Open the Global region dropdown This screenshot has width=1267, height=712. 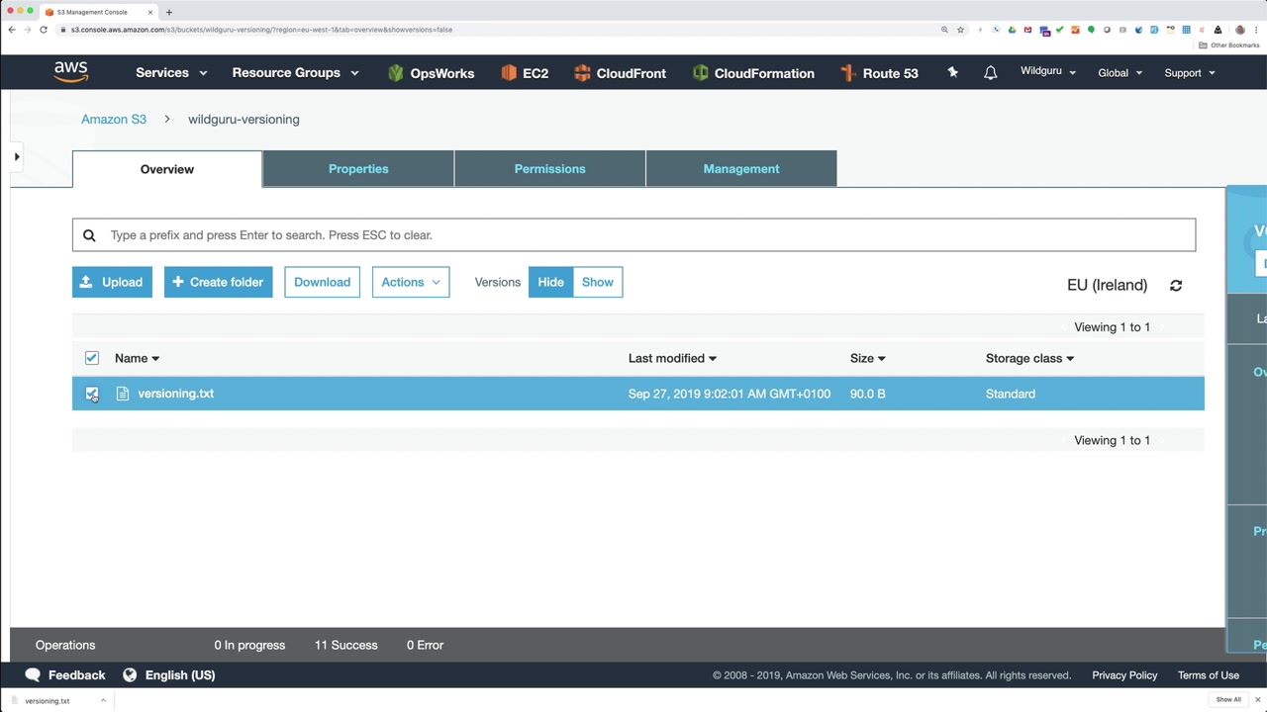[1120, 73]
